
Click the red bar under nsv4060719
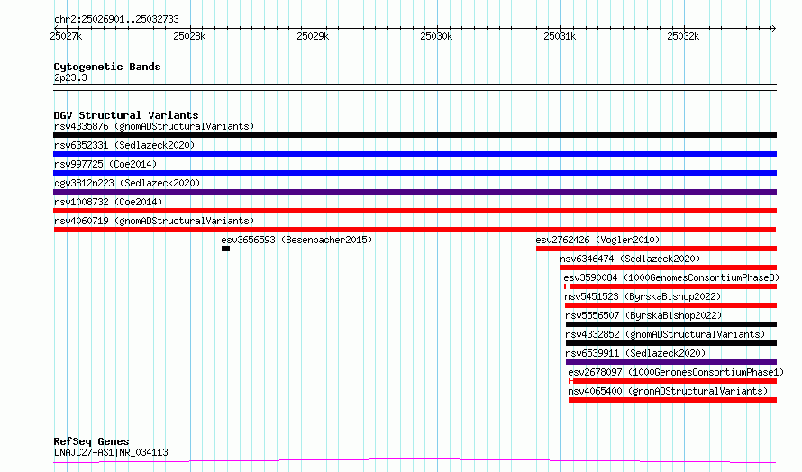point(415,230)
